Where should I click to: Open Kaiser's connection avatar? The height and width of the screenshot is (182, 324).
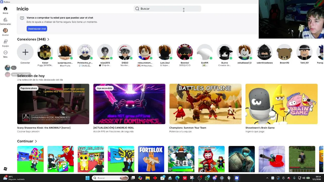pyautogui.click(x=45, y=52)
